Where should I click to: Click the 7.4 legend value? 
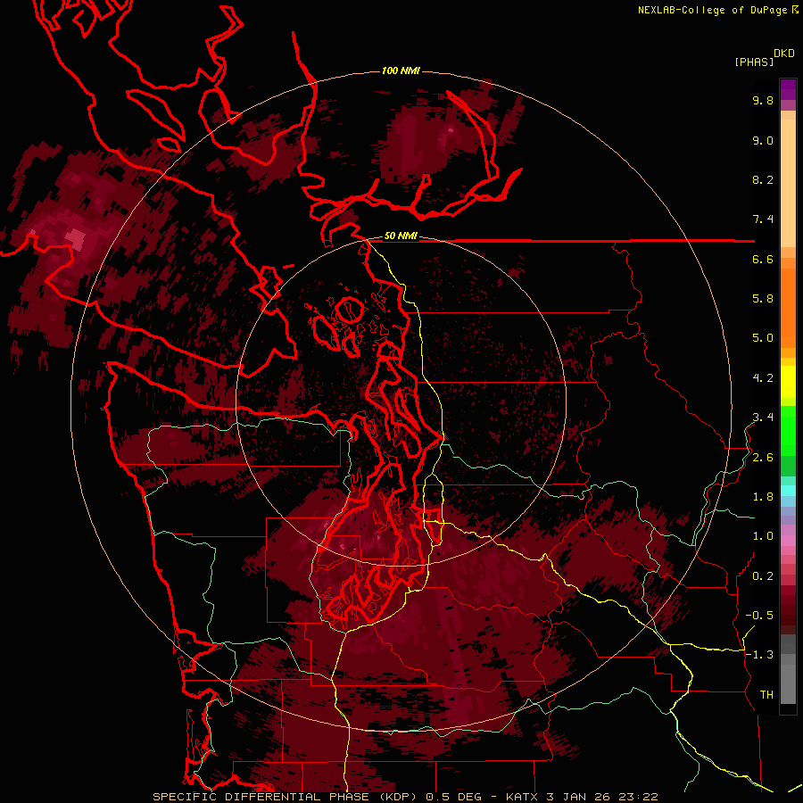pos(763,219)
